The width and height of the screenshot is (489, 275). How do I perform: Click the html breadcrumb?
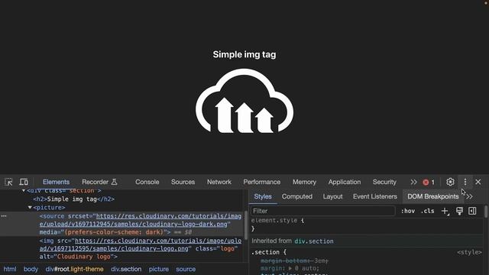(x=10, y=269)
